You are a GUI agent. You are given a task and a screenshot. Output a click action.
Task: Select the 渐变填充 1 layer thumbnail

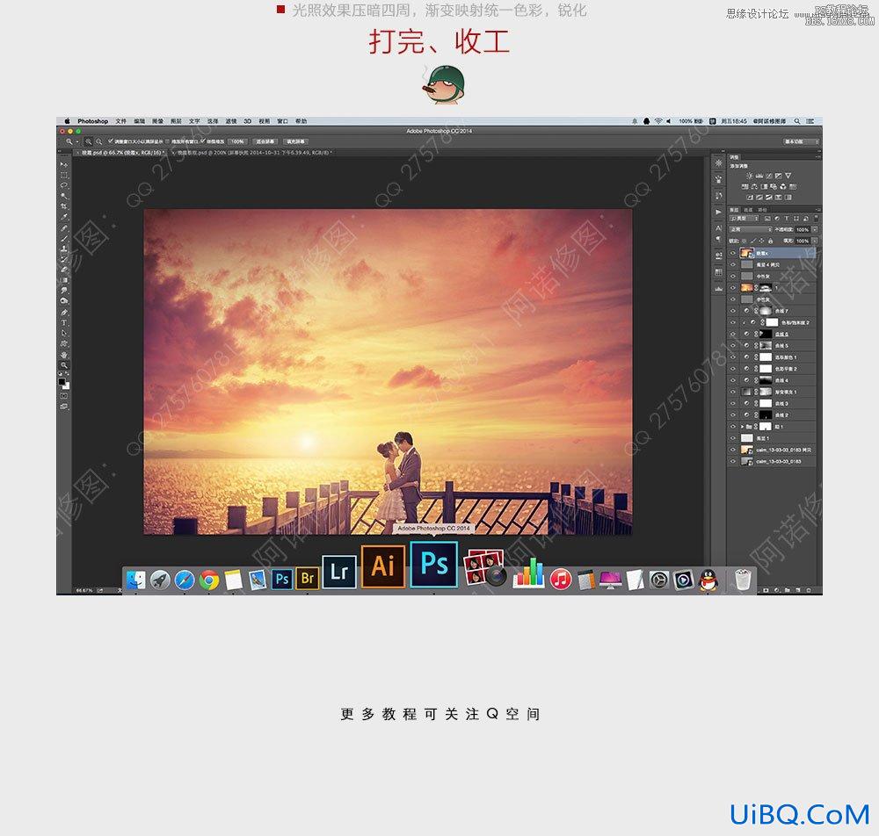coord(746,392)
